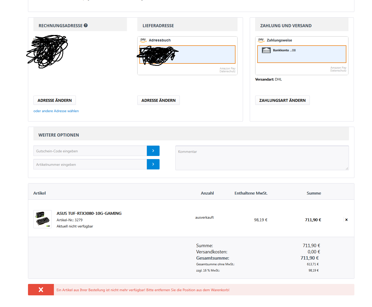Click the red X error icon
The image size is (372, 307).
(x=41, y=290)
